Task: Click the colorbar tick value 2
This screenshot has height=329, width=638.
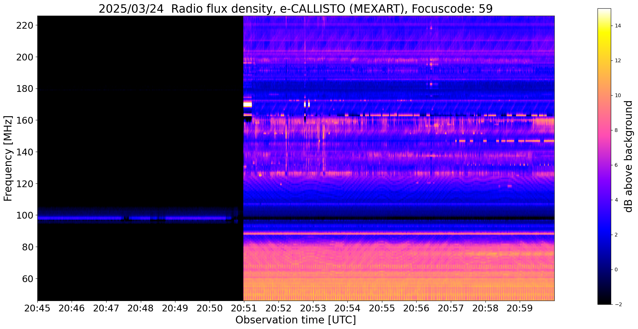Action: (x=616, y=235)
